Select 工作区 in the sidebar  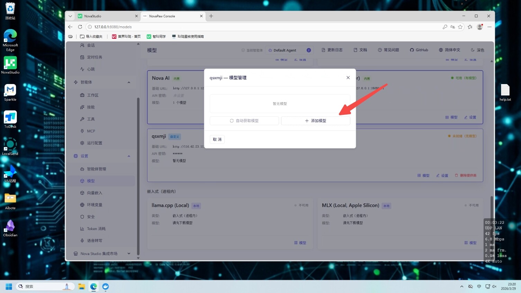(92, 95)
